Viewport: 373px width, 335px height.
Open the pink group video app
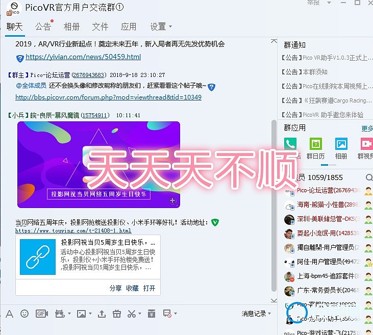[366, 144]
